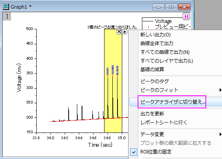Select layer 1 icon in the graph corner
Viewport: 222px width, 159px height.
click(7, 17)
